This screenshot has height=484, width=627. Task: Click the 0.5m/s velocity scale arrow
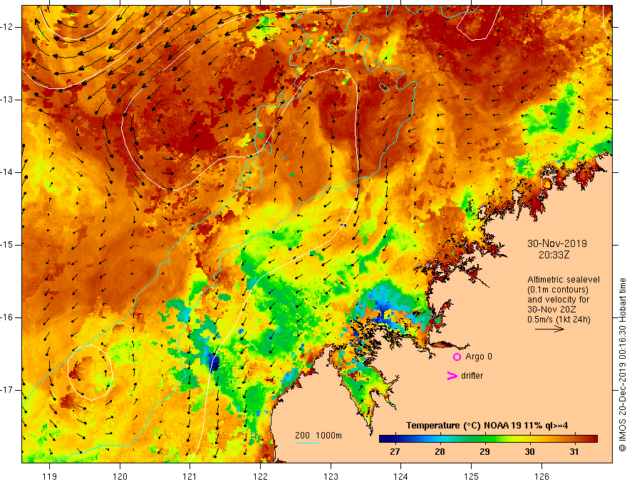(x=549, y=329)
